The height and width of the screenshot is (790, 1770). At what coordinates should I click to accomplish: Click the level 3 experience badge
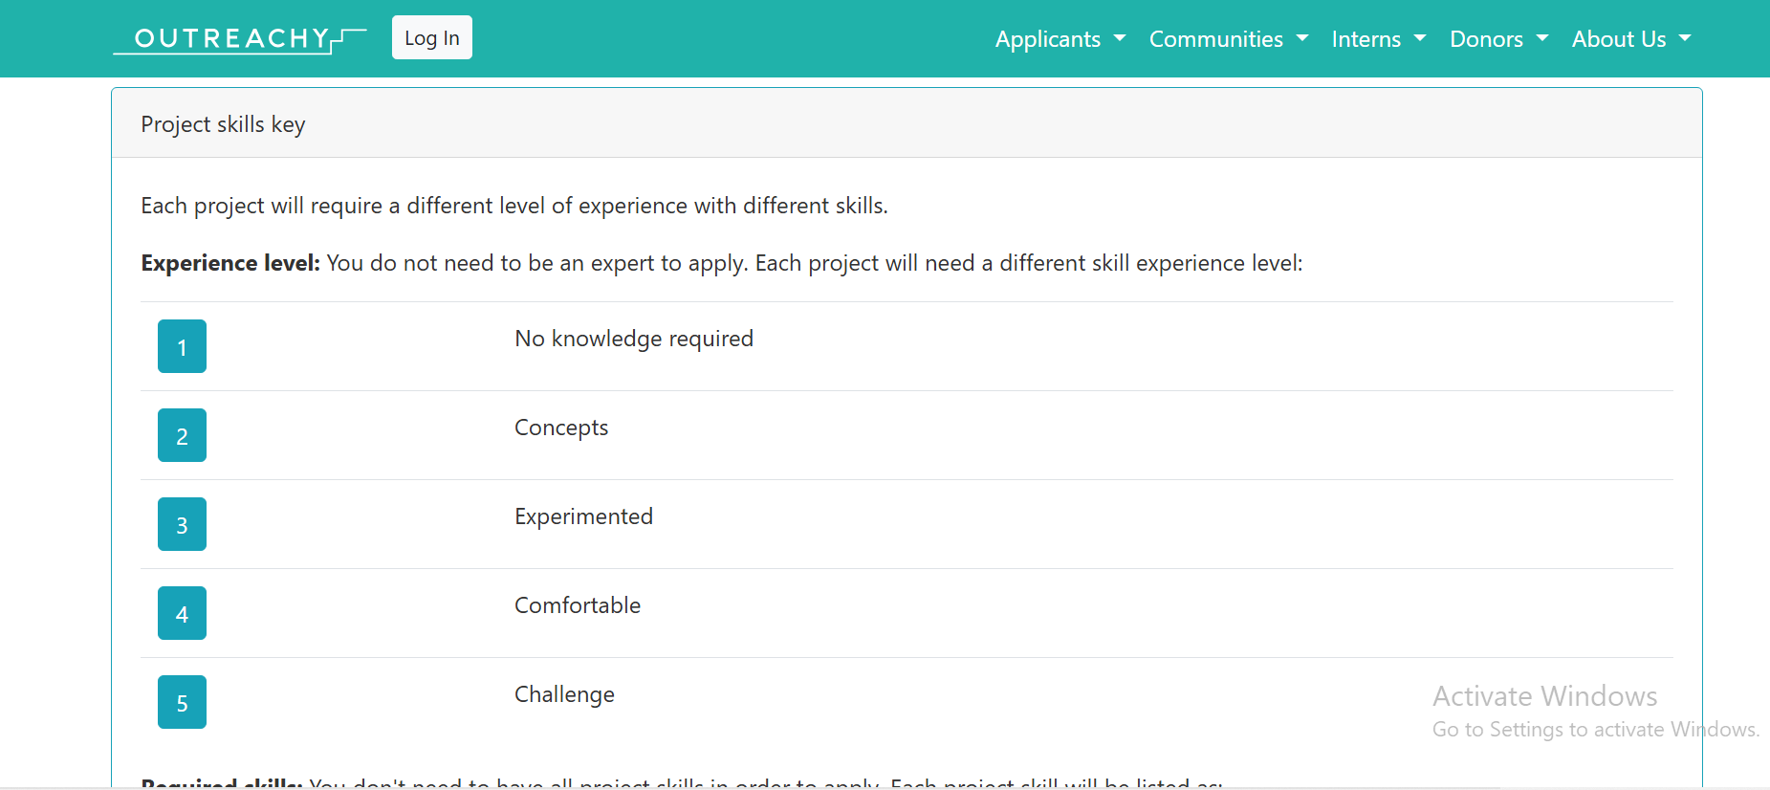pyautogui.click(x=182, y=524)
